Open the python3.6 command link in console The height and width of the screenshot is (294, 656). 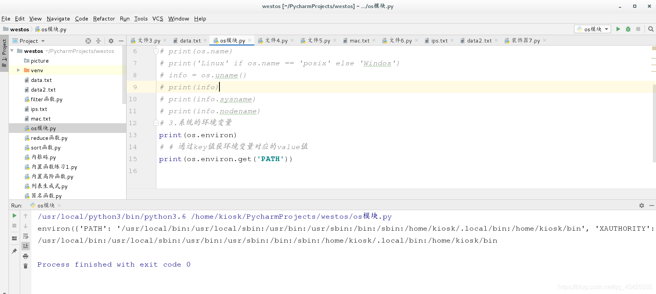[x=112, y=216]
